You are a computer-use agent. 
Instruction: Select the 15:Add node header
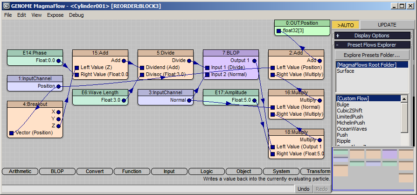pyautogui.click(x=100, y=53)
